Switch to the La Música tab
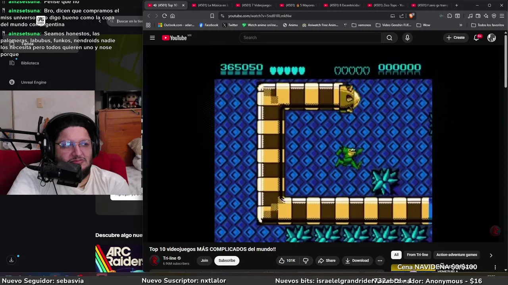The width and height of the screenshot is (508, 285). (x=210, y=5)
